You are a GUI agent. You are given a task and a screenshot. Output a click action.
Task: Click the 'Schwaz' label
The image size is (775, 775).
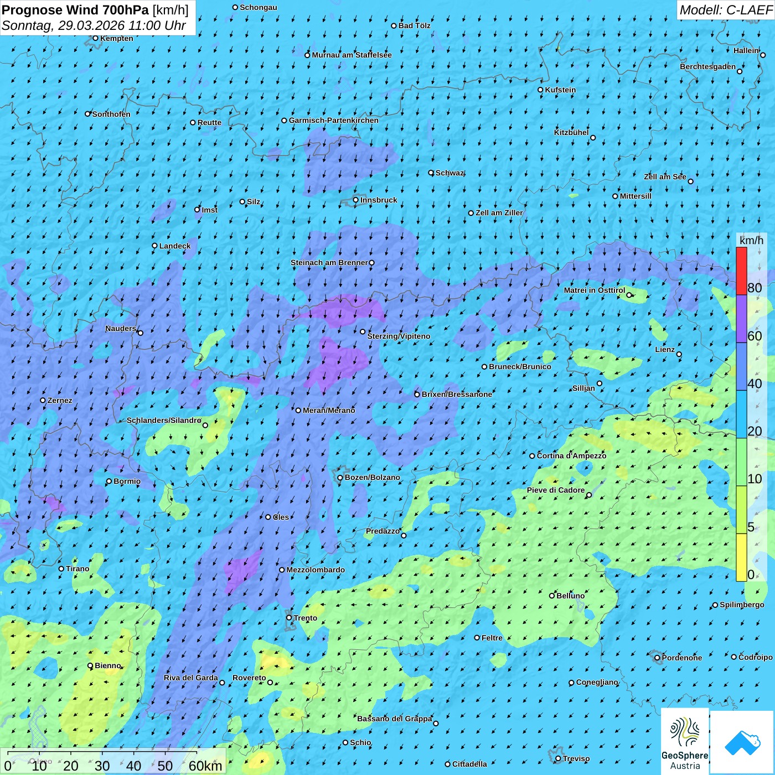(x=449, y=173)
